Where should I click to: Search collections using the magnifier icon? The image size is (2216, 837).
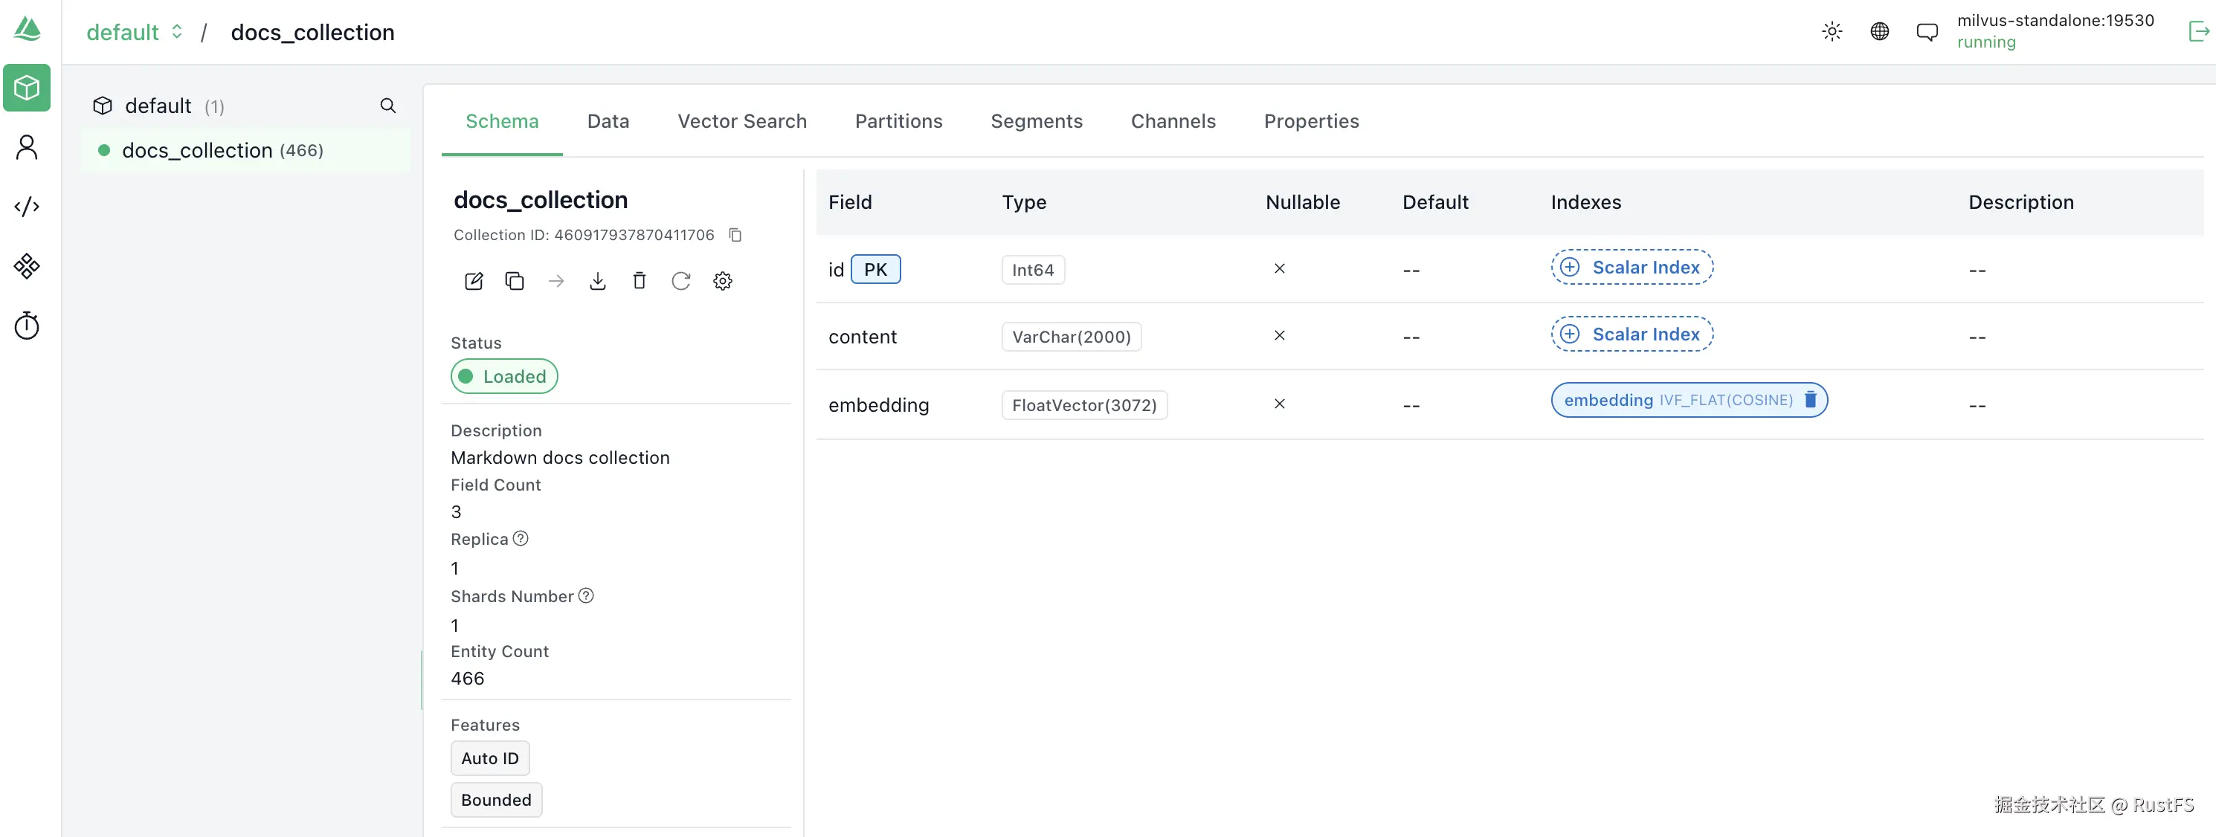[388, 106]
